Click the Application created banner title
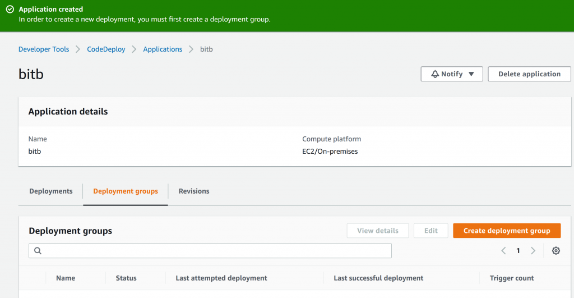 pyautogui.click(x=51, y=9)
